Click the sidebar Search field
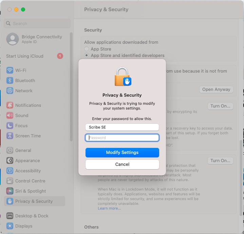Viewport: 244px width, 234px height. point(37,23)
